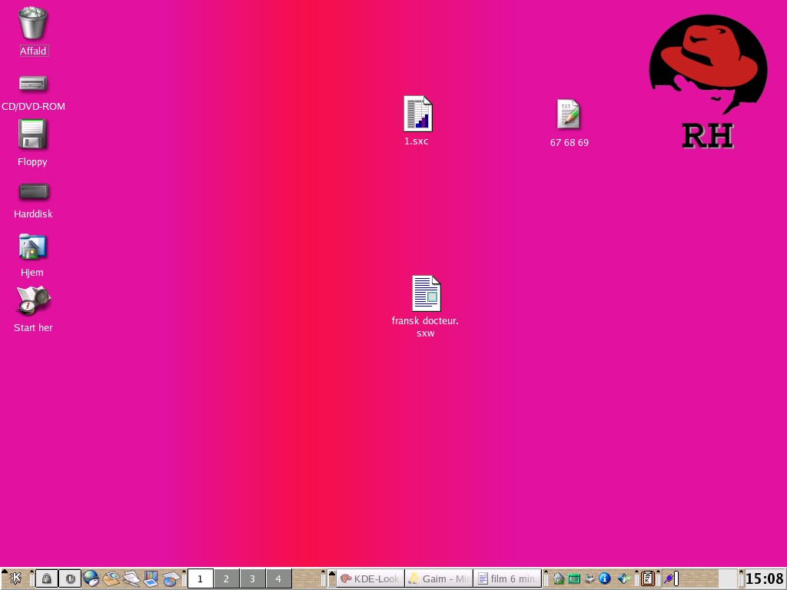Activate the KDE-Look taskbar window button
This screenshot has height=590, width=787.
tap(370, 578)
